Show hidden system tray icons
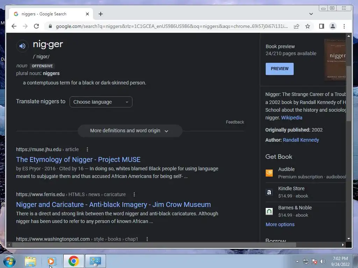 (297, 261)
